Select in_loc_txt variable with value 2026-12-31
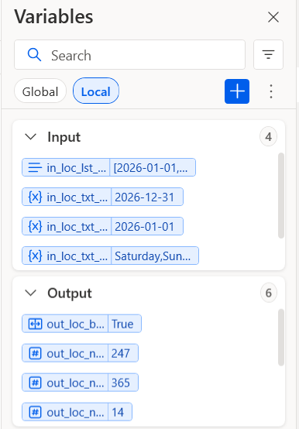This screenshot has width=299, height=429. [77, 197]
